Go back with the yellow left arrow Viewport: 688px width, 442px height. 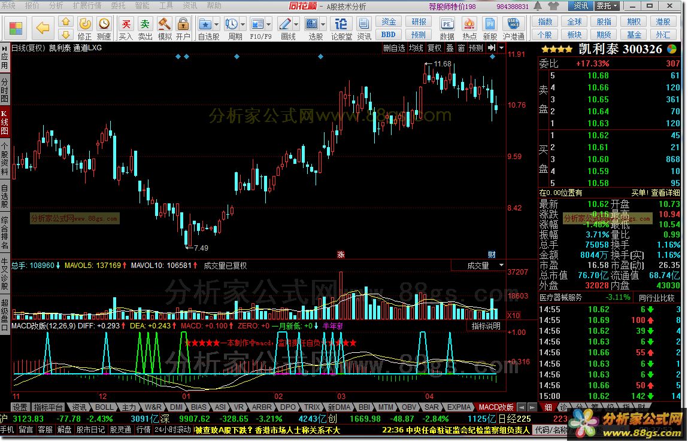tap(43, 28)
